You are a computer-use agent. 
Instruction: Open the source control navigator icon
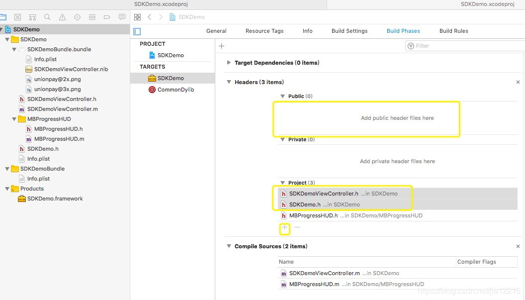tap(18, 17)
